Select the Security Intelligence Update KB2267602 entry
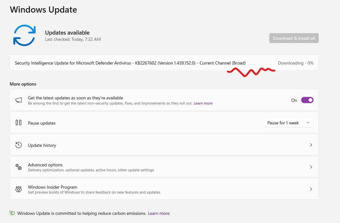Viewport: 340px width, 223px height. (164, 63)
